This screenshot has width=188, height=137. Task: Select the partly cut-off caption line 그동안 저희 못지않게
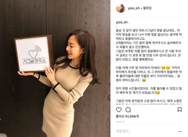(x=149, y=101)
